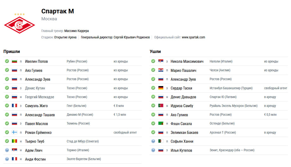Click the green check icon beside Самуэль Жиго

7,106
